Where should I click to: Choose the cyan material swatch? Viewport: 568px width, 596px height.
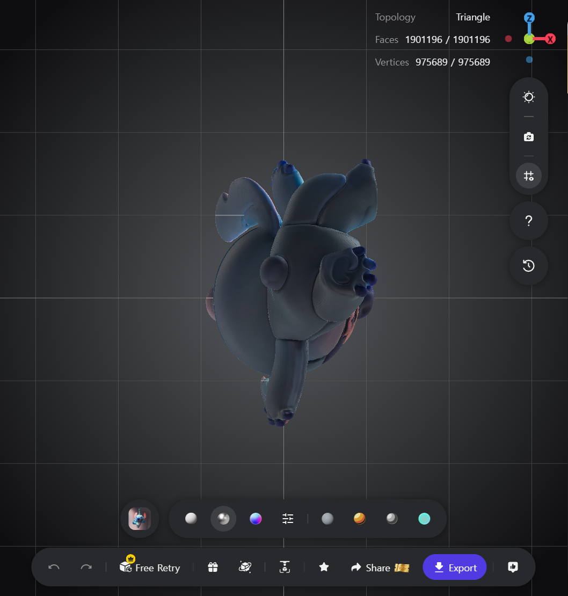pyautogui.click(x=424, y=519)
